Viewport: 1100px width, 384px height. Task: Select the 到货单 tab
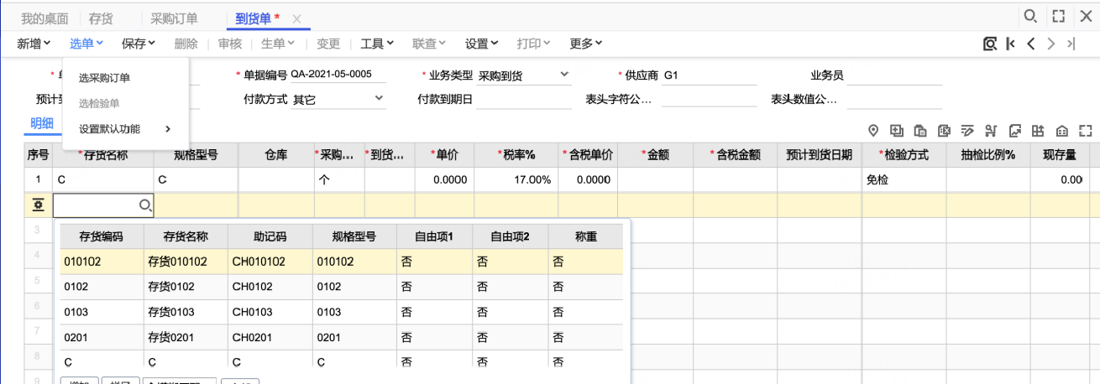252,18
